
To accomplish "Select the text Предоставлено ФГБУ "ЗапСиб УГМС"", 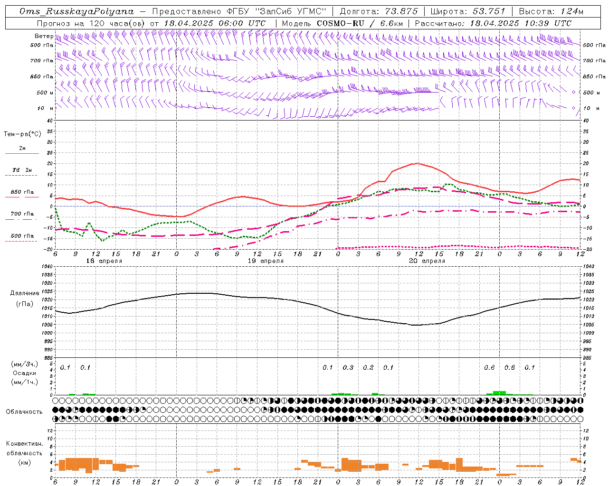I will pyautogui.click(x=239, y=11).
